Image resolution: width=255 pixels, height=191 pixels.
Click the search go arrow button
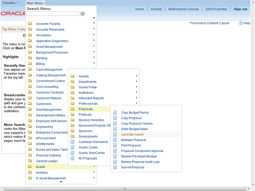82,14
